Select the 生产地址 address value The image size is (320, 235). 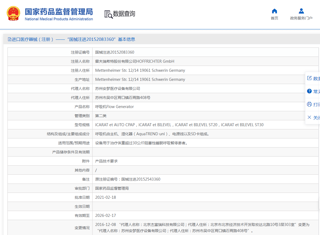click(140, 79)
